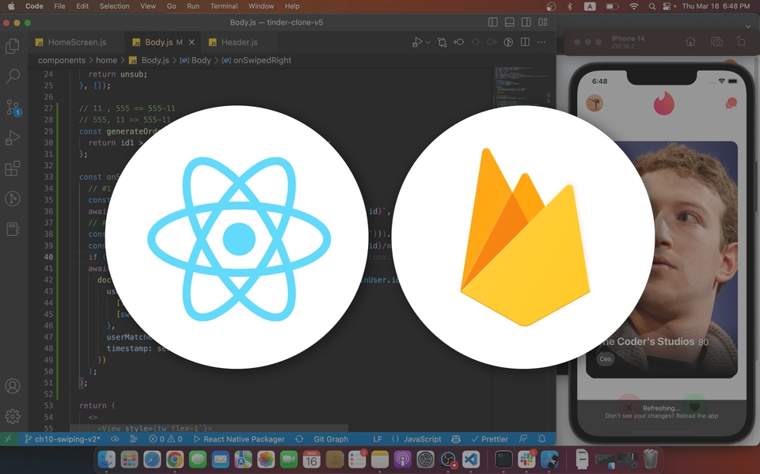Screen dimensions: 760x474
Task: Open Finder from the Dock
Action: pyautogui.click(x=107, y=458)
